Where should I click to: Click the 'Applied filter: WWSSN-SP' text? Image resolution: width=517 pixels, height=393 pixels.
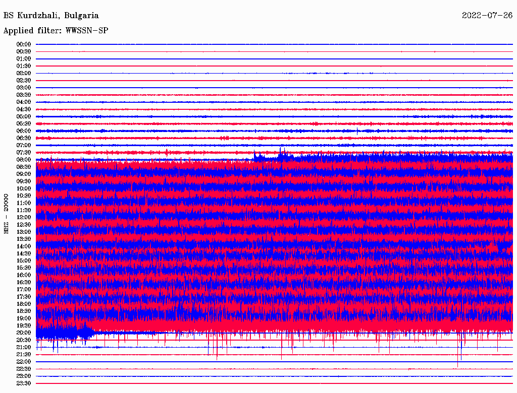tap(56, 31)
